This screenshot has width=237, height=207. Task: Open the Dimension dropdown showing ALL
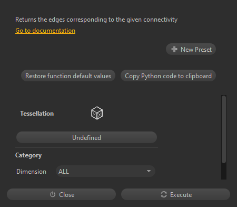pyautogui.click(x=105, y=171)
